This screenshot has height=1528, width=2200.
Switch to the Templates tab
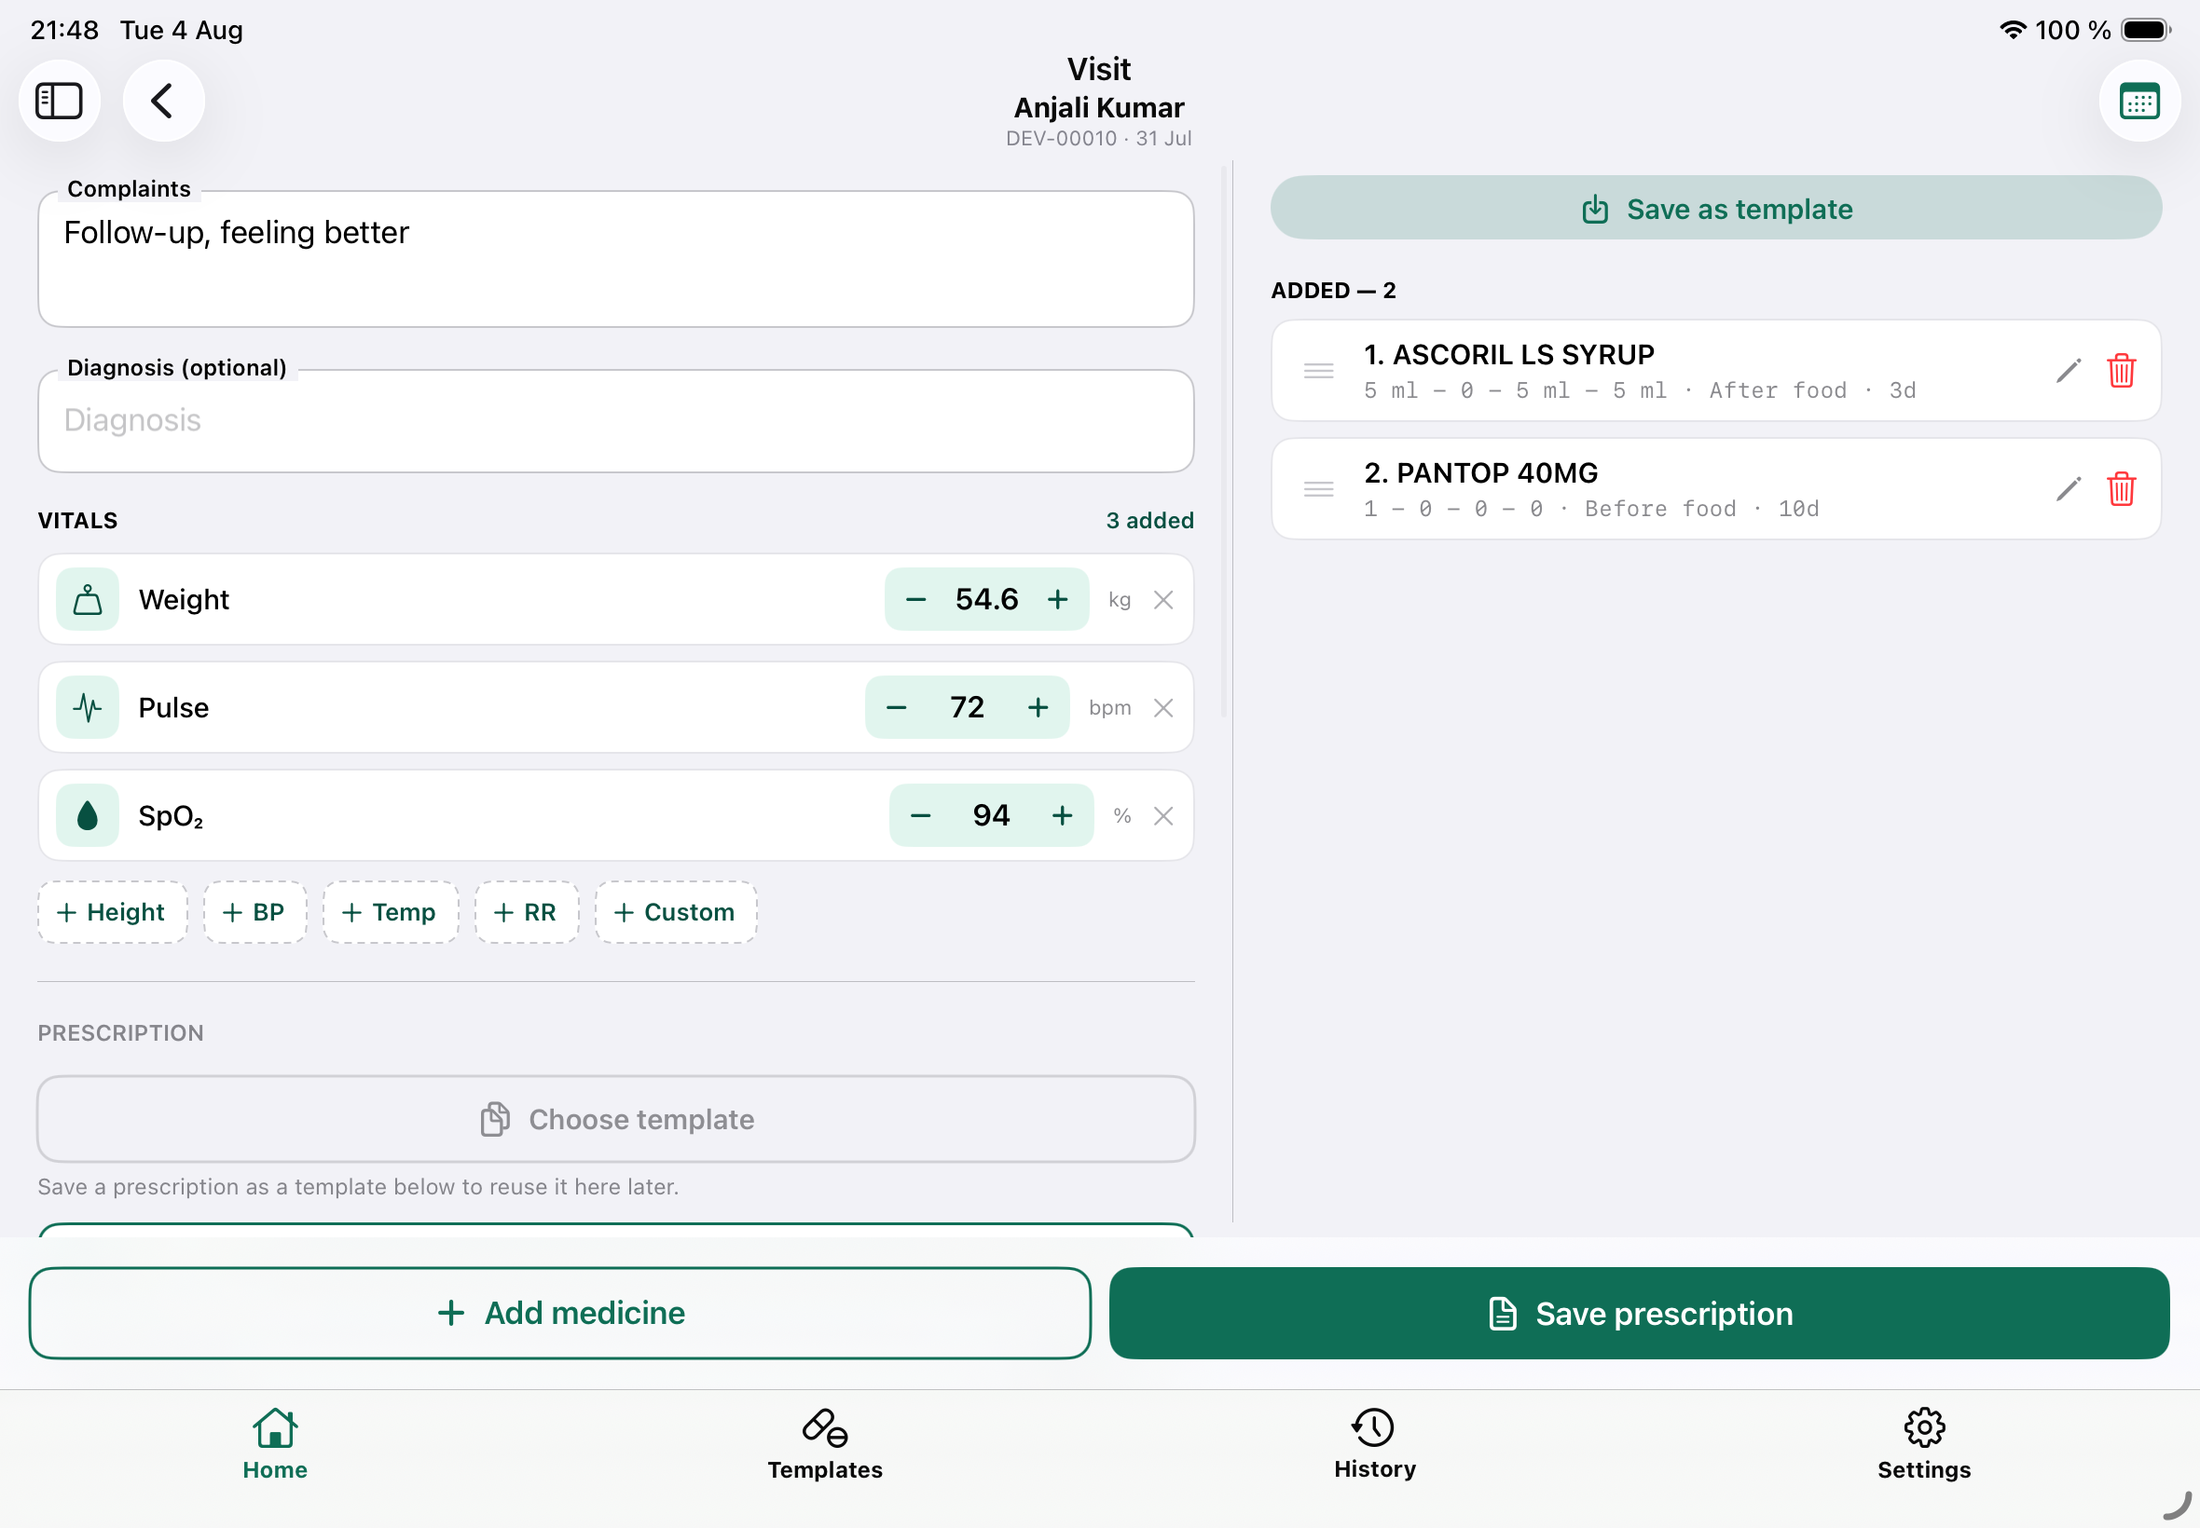pos(825,1445)
